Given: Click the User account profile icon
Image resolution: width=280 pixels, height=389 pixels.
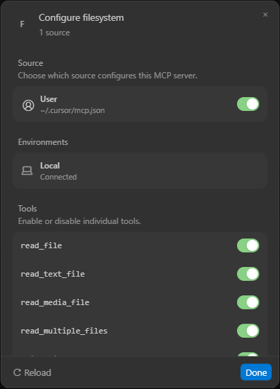Looking at the screenshot, I should tap(28, 105).
